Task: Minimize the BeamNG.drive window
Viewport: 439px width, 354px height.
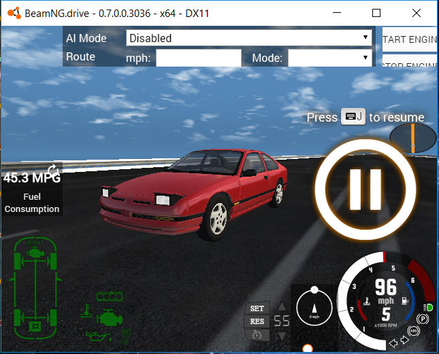Action: pos(337,13)
